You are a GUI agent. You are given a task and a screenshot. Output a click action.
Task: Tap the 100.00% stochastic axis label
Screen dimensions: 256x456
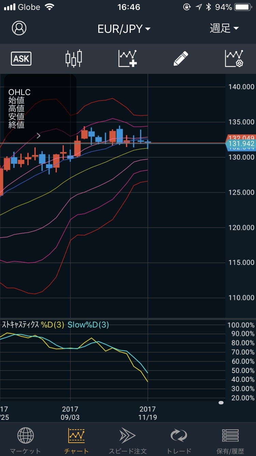241,325
